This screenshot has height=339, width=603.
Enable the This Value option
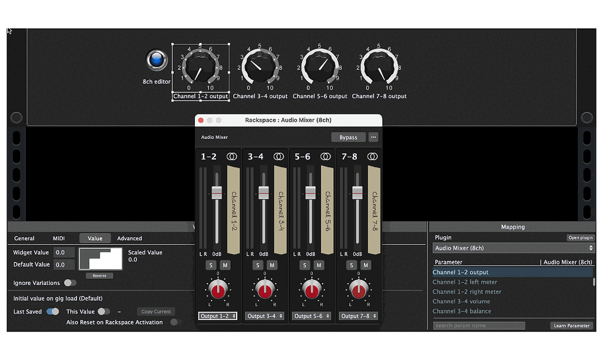coord(104,311)
